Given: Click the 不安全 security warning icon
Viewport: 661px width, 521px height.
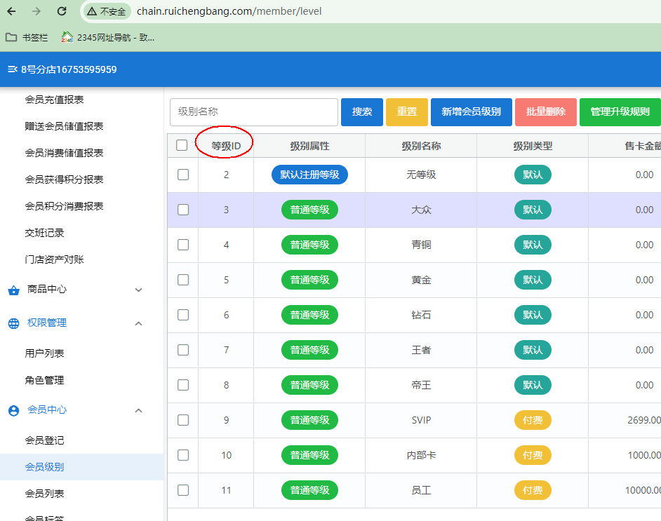Looking at the screenshot, I should pyautogui.click(x=92, y=11).
